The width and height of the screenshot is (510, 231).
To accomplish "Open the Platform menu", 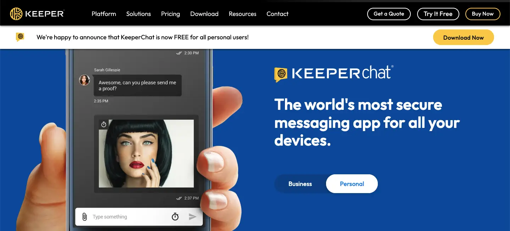I will point(104,14).
